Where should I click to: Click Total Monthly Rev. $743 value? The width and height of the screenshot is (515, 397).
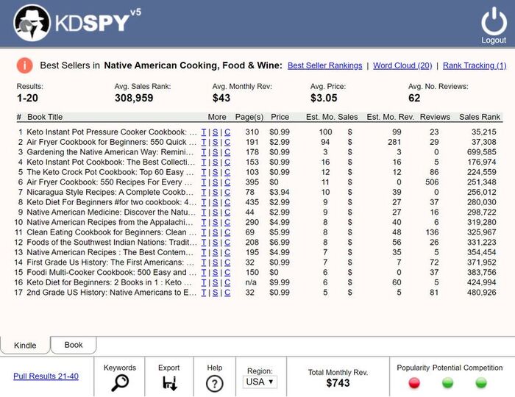click(338, 383)
